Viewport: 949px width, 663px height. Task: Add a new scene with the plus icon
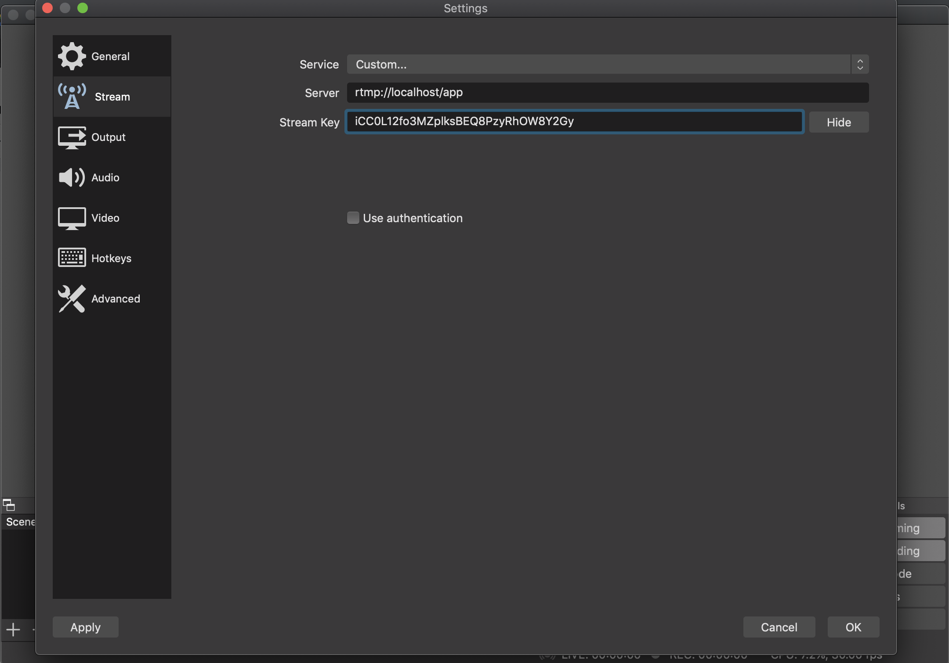coord(13,629)
